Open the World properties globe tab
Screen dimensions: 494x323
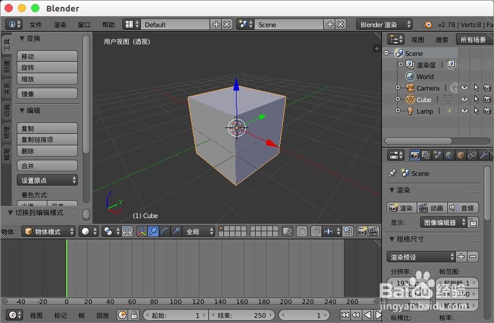(449, 155)
